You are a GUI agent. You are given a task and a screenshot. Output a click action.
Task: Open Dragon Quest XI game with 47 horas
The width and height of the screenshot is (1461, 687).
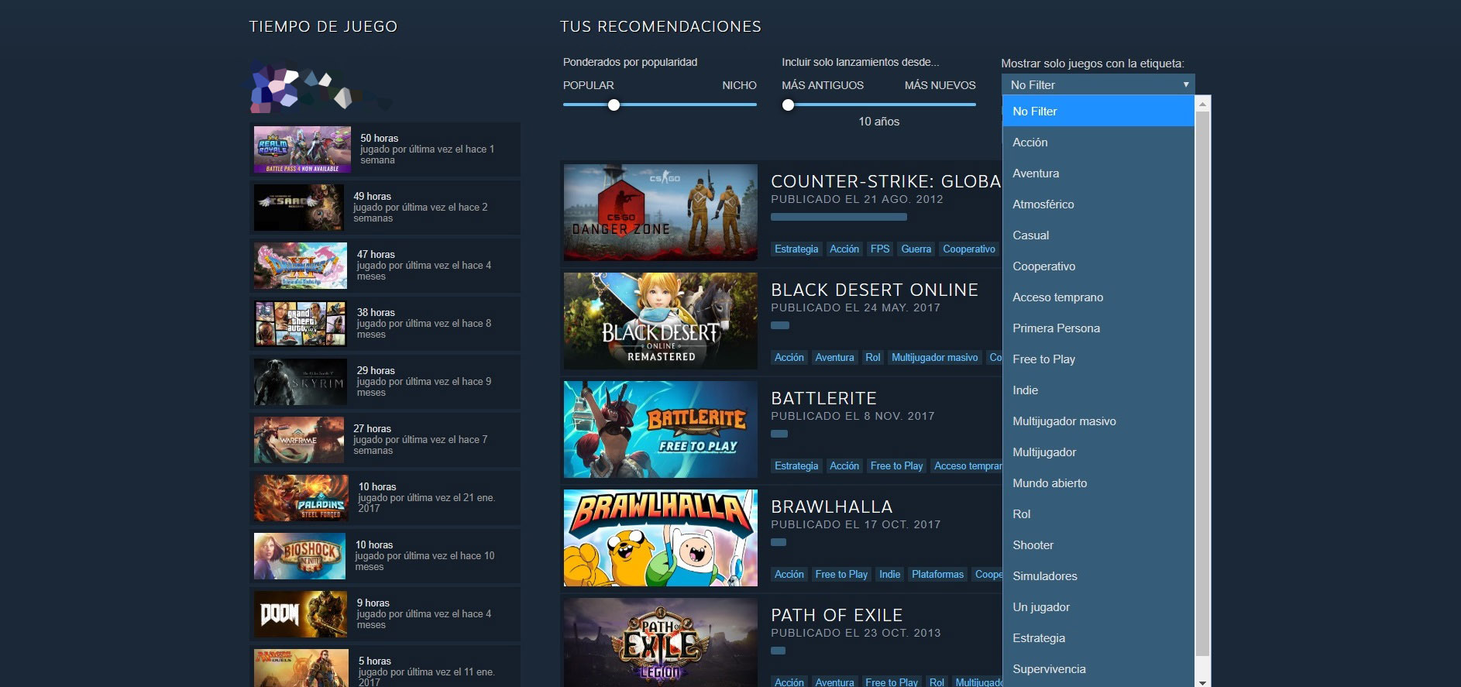[x=300, y=266]
